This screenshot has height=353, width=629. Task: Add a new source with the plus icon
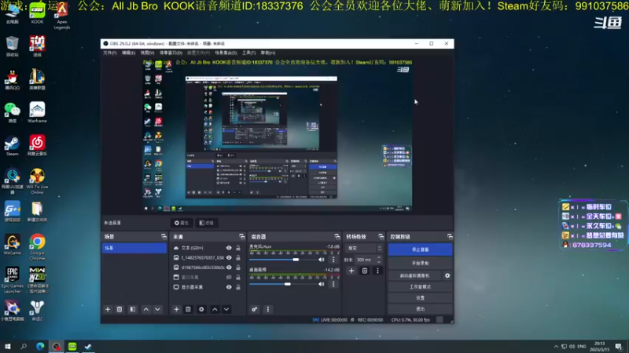tap(176, 309)
